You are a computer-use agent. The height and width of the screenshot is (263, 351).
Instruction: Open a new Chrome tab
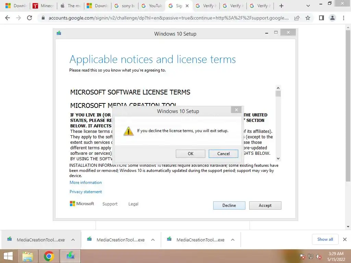click(x=281, y=6)
